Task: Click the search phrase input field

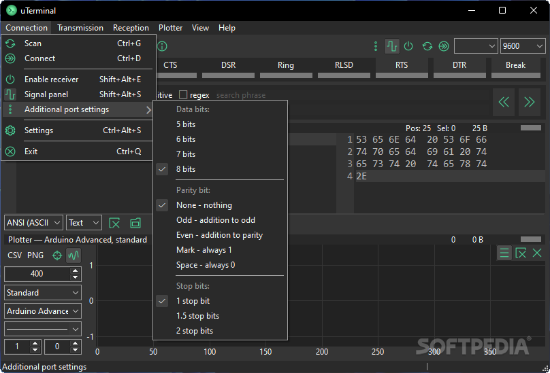Action: point(351,95)
